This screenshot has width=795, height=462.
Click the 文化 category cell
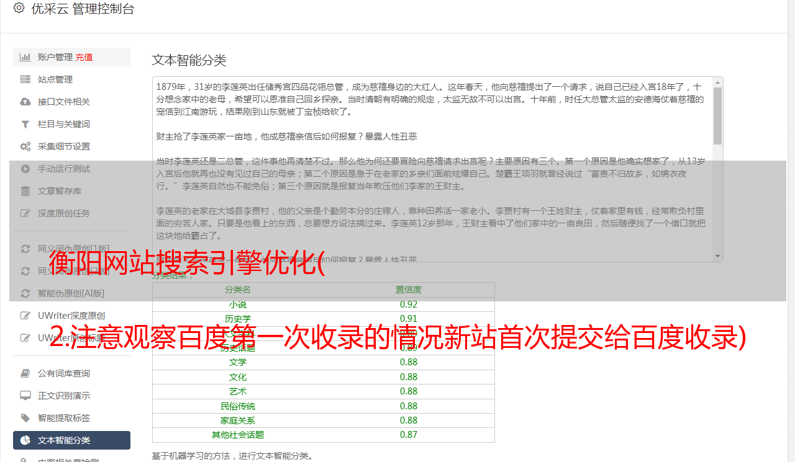(x=238, y=377)
